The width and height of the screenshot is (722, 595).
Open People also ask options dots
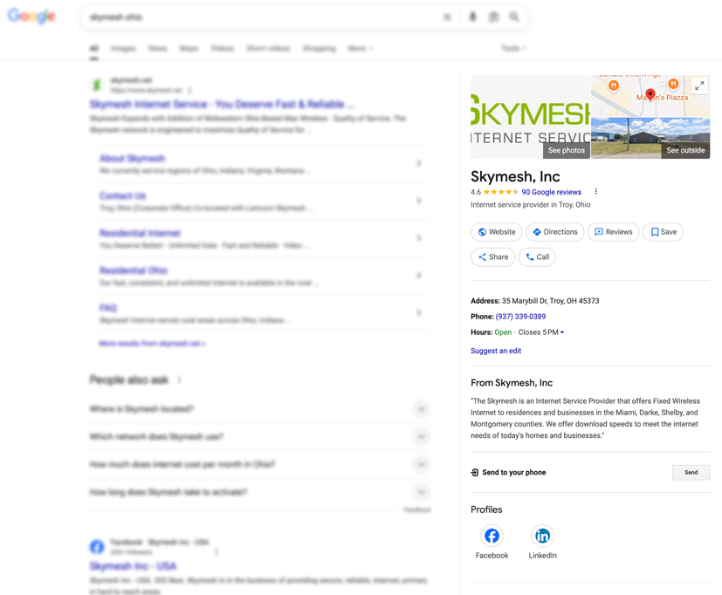pos(179,380)
